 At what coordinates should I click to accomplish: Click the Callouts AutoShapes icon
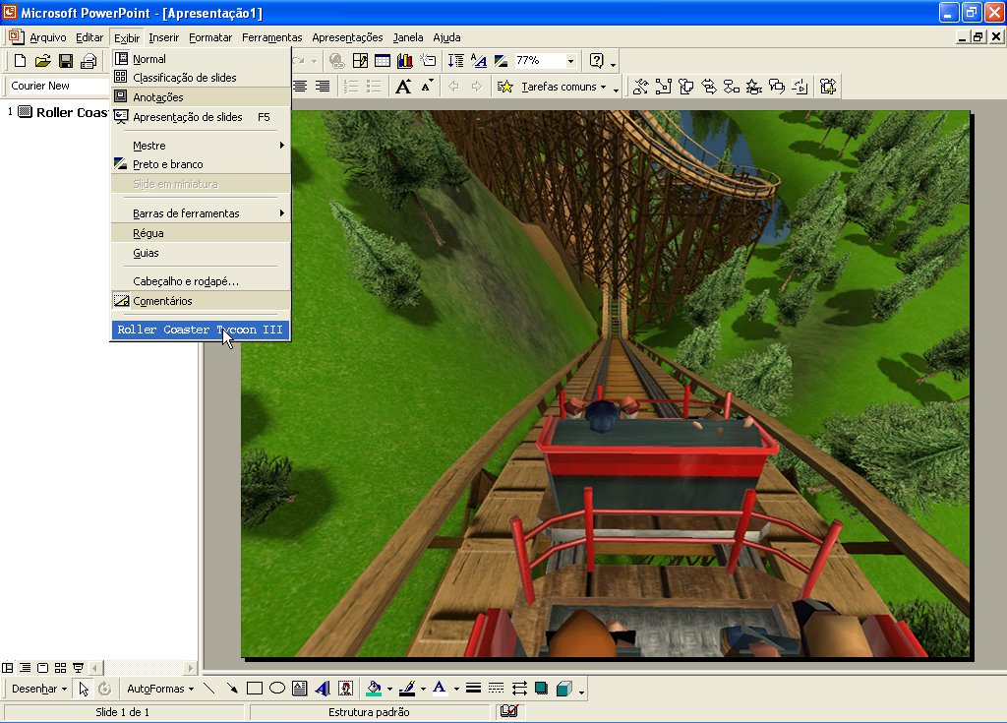[x=777, y=87]
